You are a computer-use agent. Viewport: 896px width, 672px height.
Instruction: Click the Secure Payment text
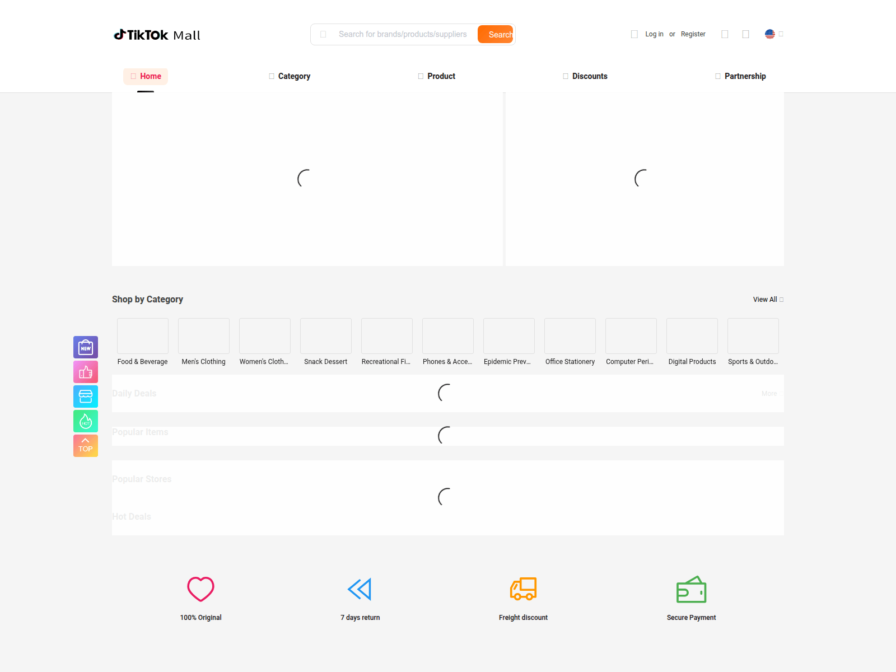[x=692, y=618]
